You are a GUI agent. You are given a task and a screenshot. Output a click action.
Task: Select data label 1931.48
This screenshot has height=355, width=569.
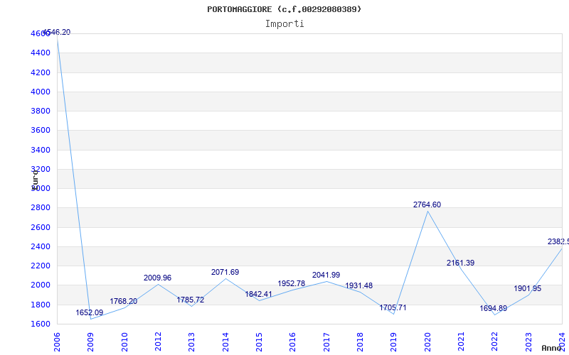(358, 285)
